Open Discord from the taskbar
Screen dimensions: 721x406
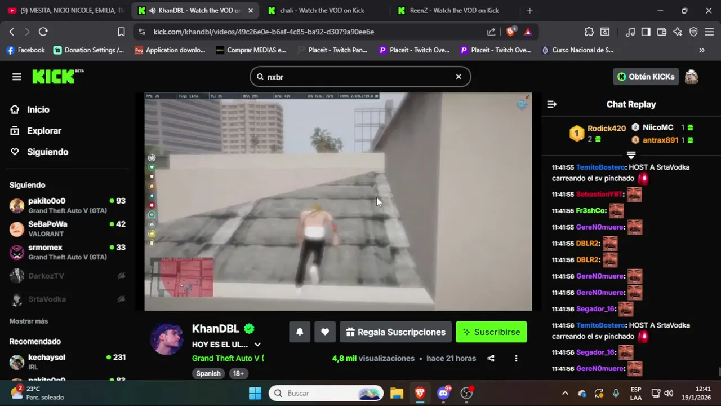[443, 393]
